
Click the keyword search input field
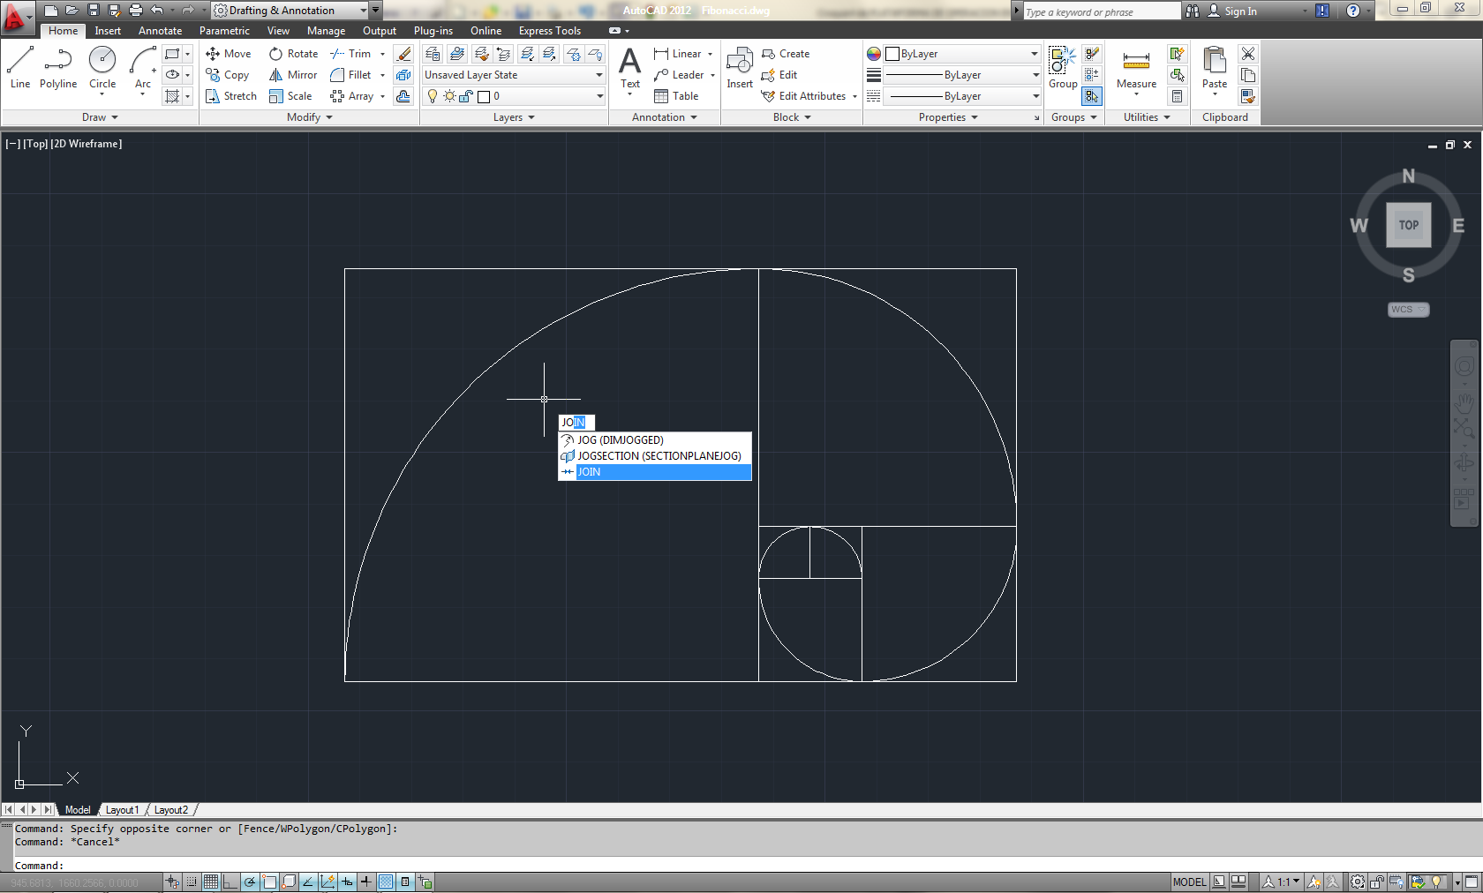pyautogui.click(x=1100, y=11)
